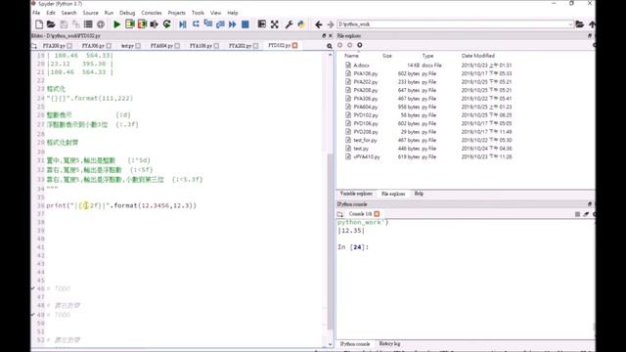
Task: Click the editor vertical scrollbar
Action: click(x=331, y=241)
